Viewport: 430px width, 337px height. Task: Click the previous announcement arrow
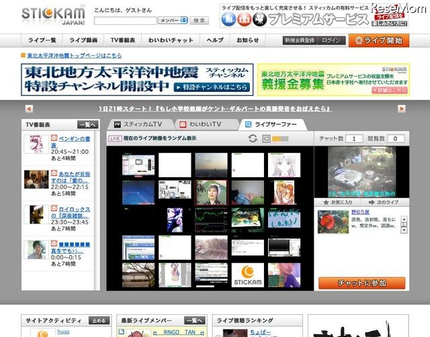[x=29, y=109]
